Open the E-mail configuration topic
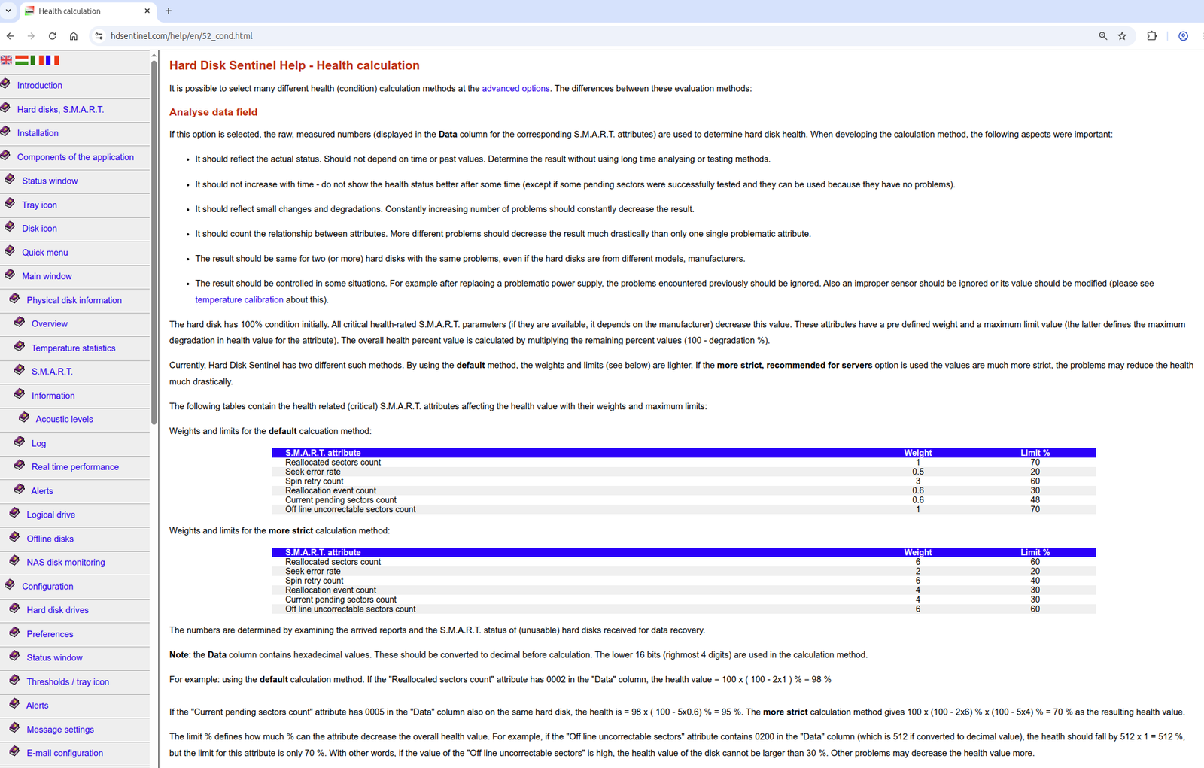1204x768 pixels. coord(65,754)
